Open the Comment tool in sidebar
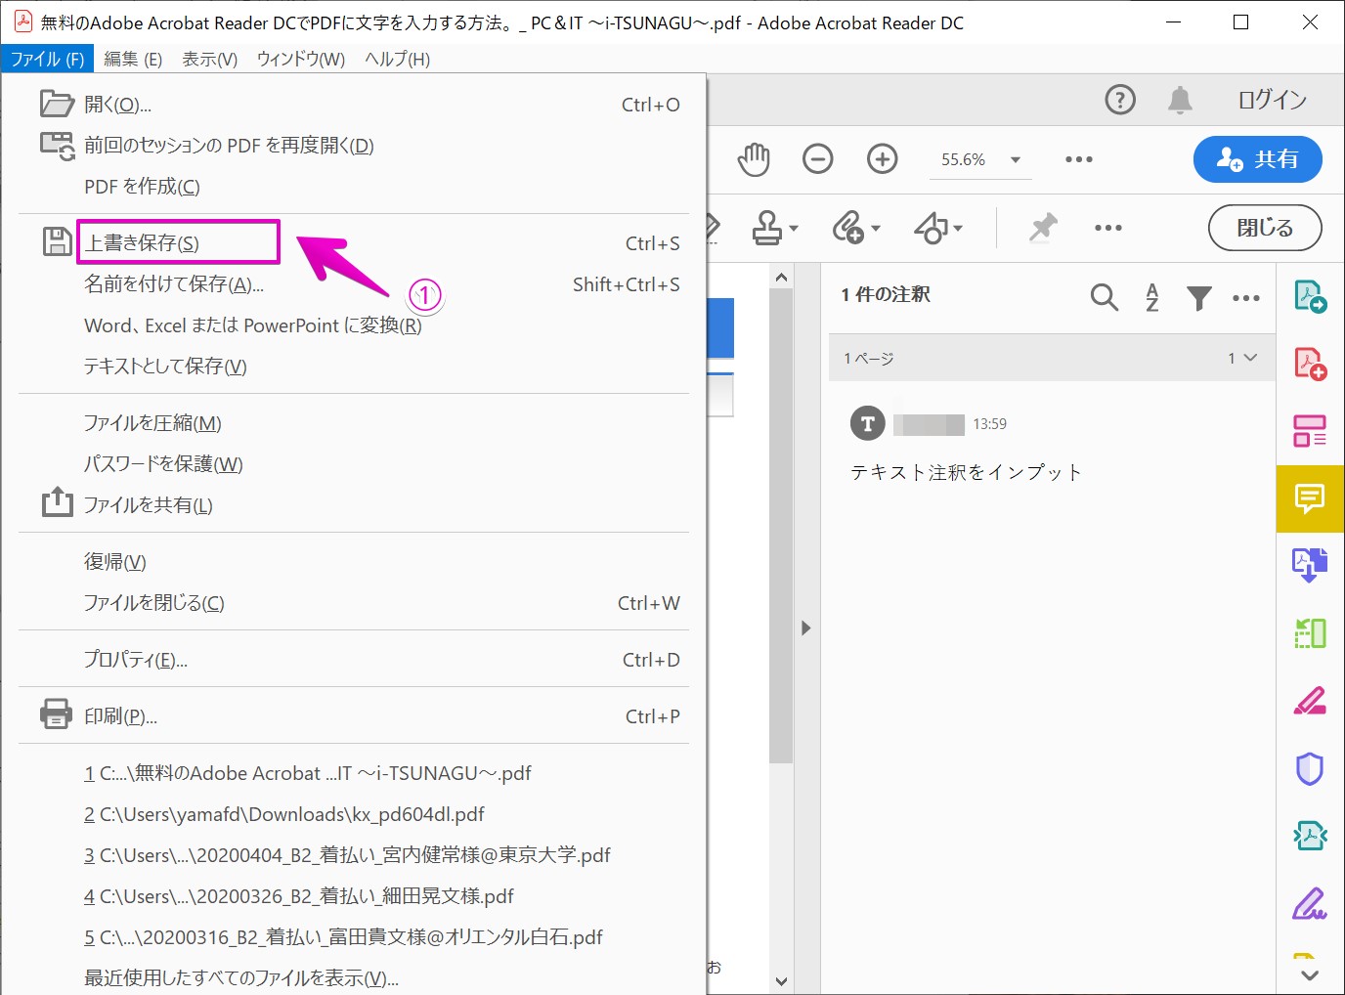The image size is (1345, 995). tap(1310, 498)
